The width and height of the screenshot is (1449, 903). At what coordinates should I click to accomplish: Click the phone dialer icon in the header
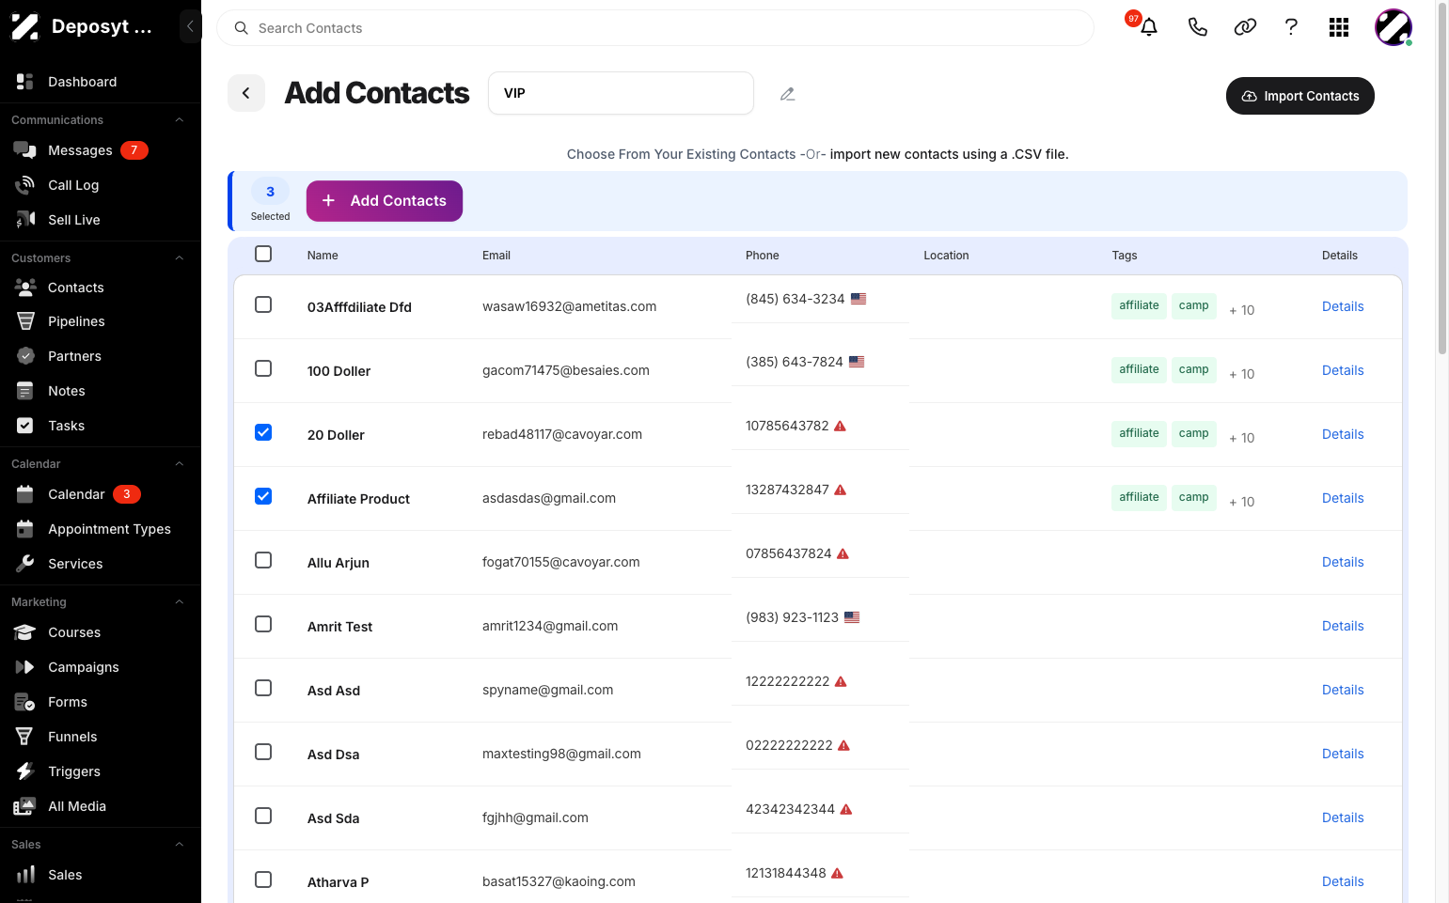pos(1197,27)
